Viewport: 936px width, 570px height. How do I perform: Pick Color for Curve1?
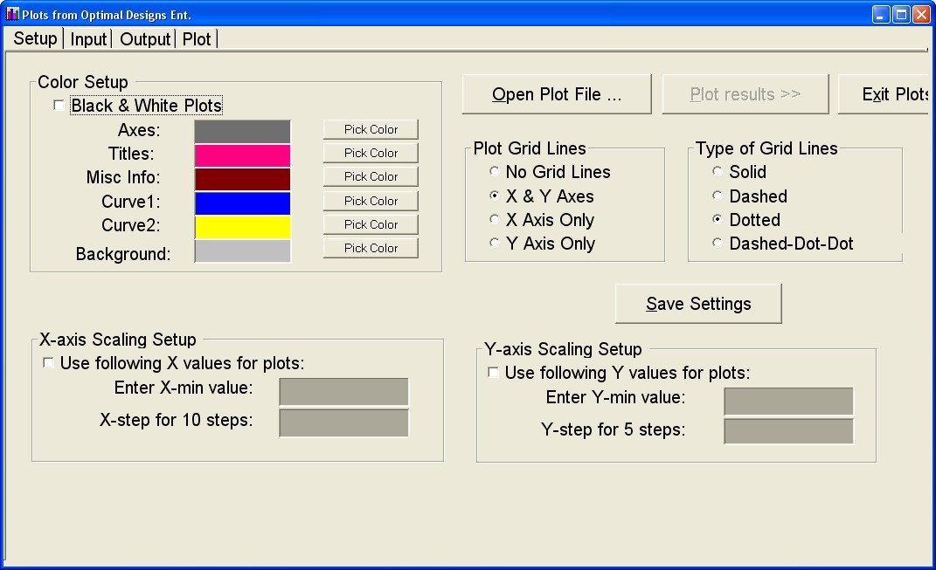(x=371, y=201)
